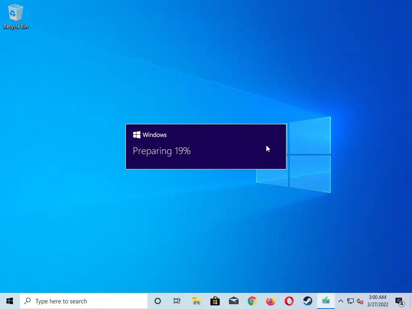Open the clock showing 3:00 AM
Viewport: 412px width, 309px height.
pyautogui.click(x=377, y=301)
